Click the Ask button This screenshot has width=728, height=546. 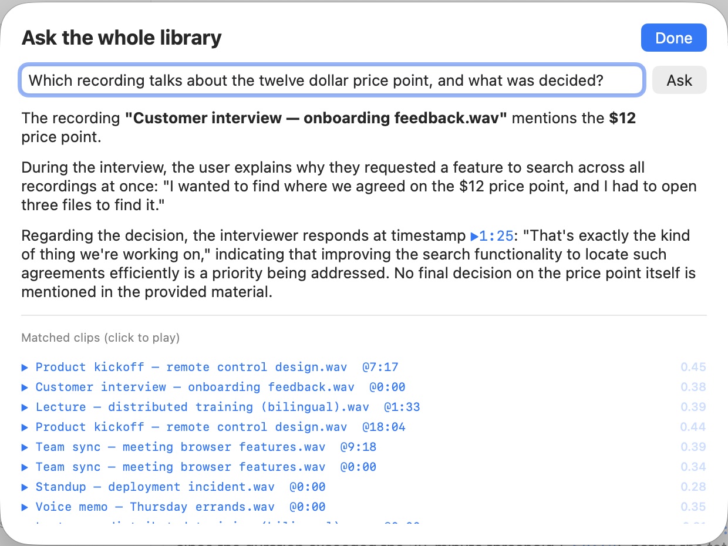pyautogui.click(x=679, y=80)
